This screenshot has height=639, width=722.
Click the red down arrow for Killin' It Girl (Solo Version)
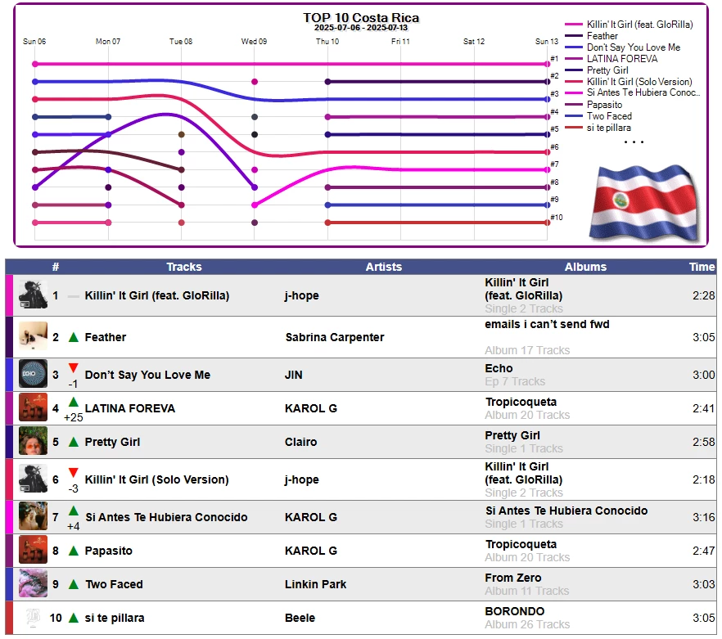(x=73, y=472)
